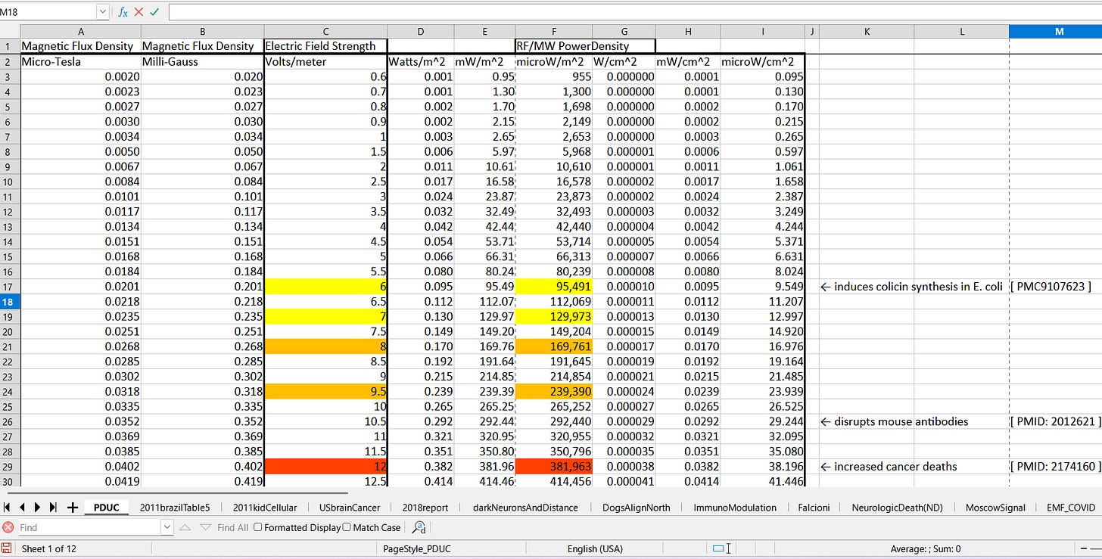Image resolution: width=1102 pixels, height=559 pixels.
Task: Click the Function Wizard fx icon
Action: pyautogui.click(x=123, y=12)
